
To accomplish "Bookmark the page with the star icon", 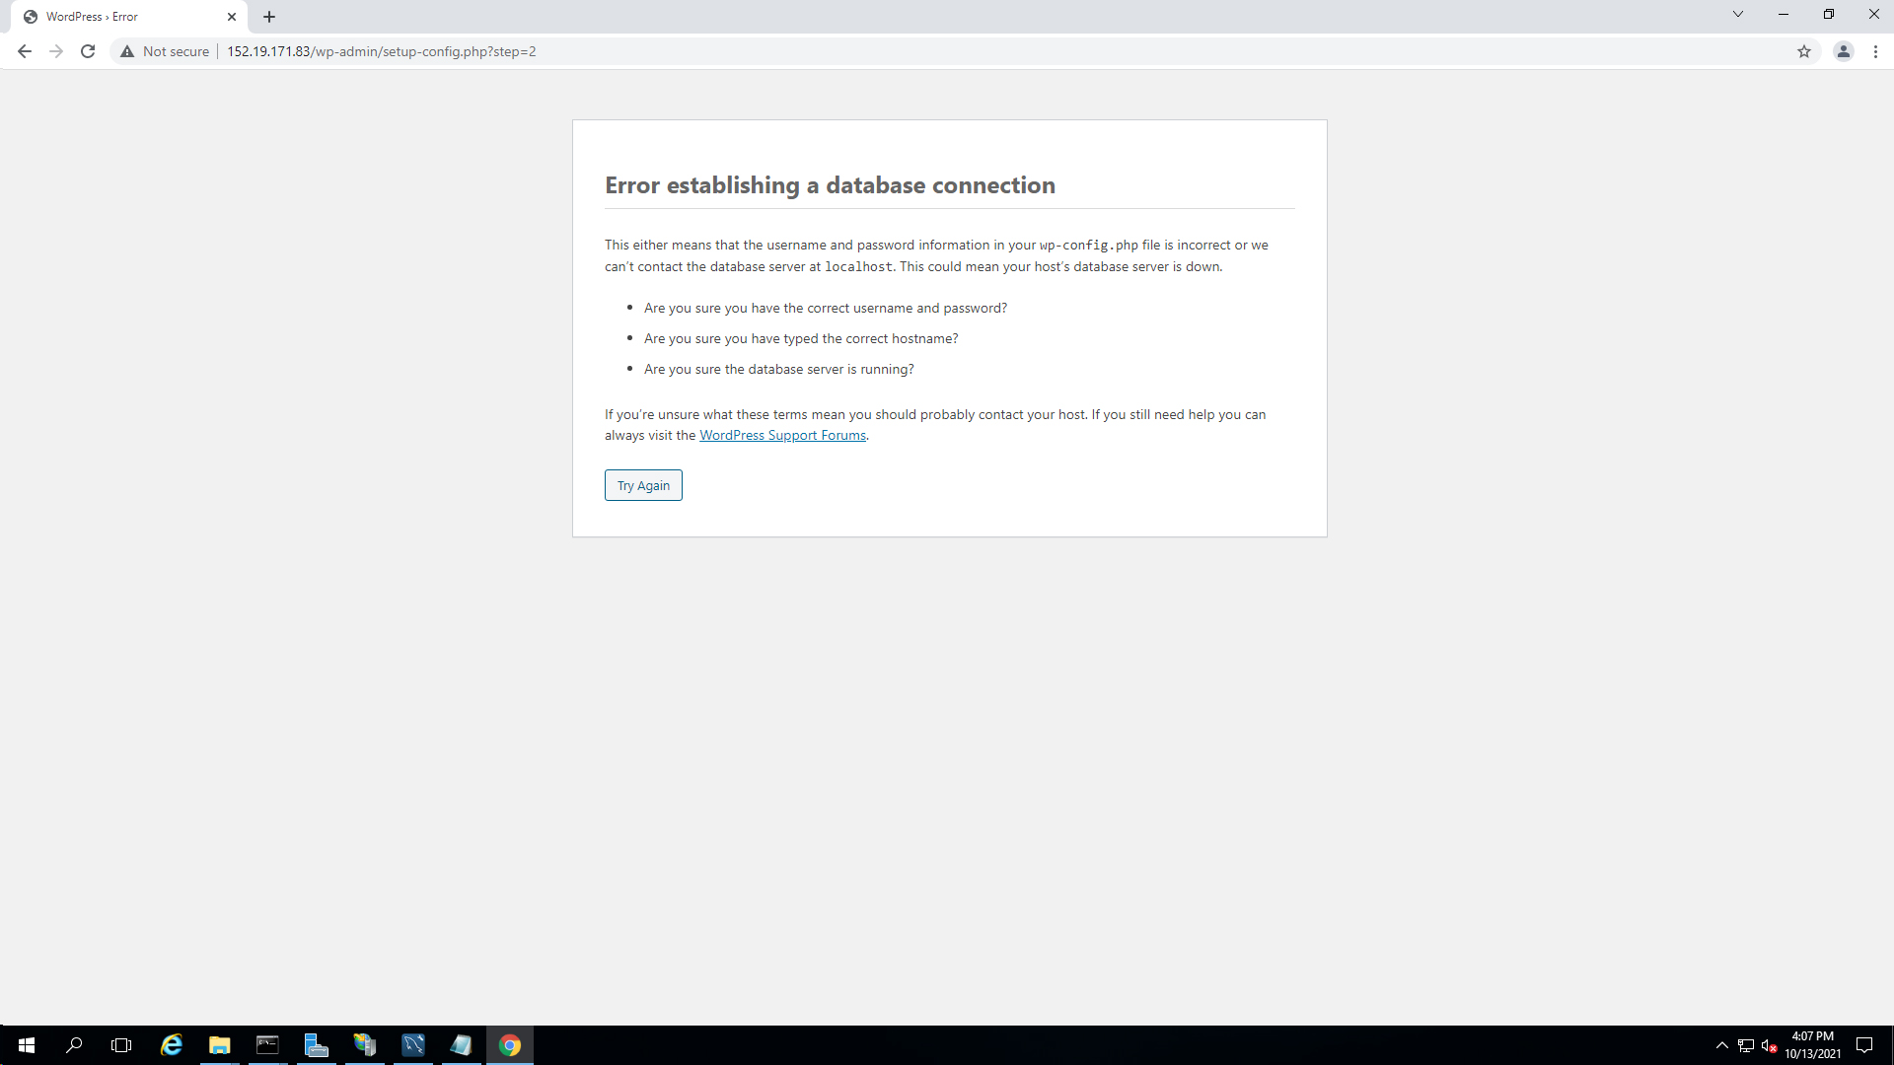I will coord(1805,51).
